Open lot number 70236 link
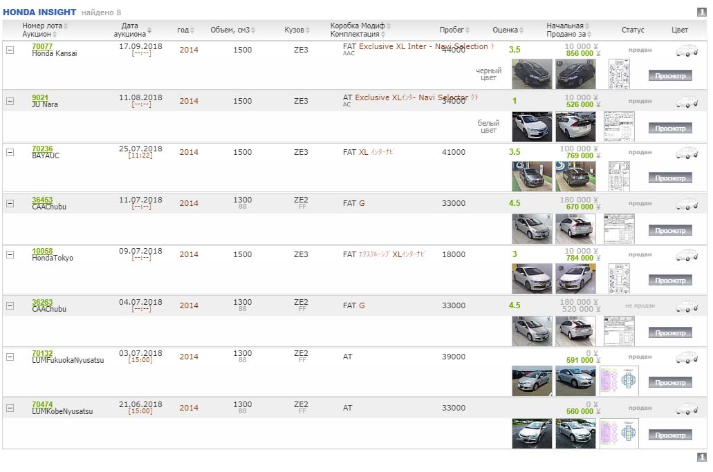 point(42,149)
